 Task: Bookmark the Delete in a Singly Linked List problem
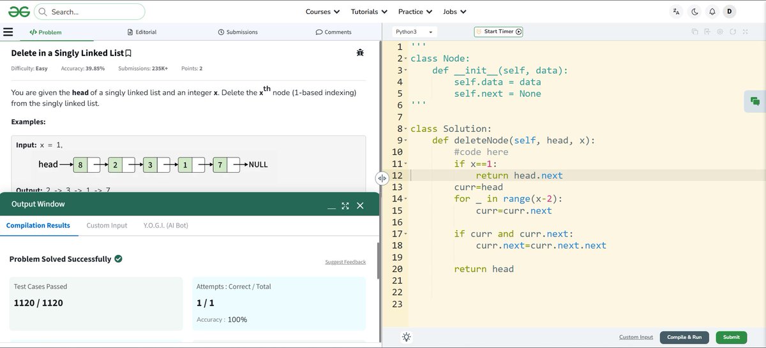(x=128, y=54)
